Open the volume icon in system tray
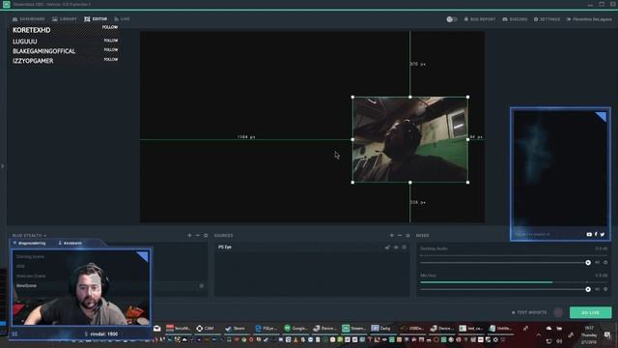 [x=559, y=341]
